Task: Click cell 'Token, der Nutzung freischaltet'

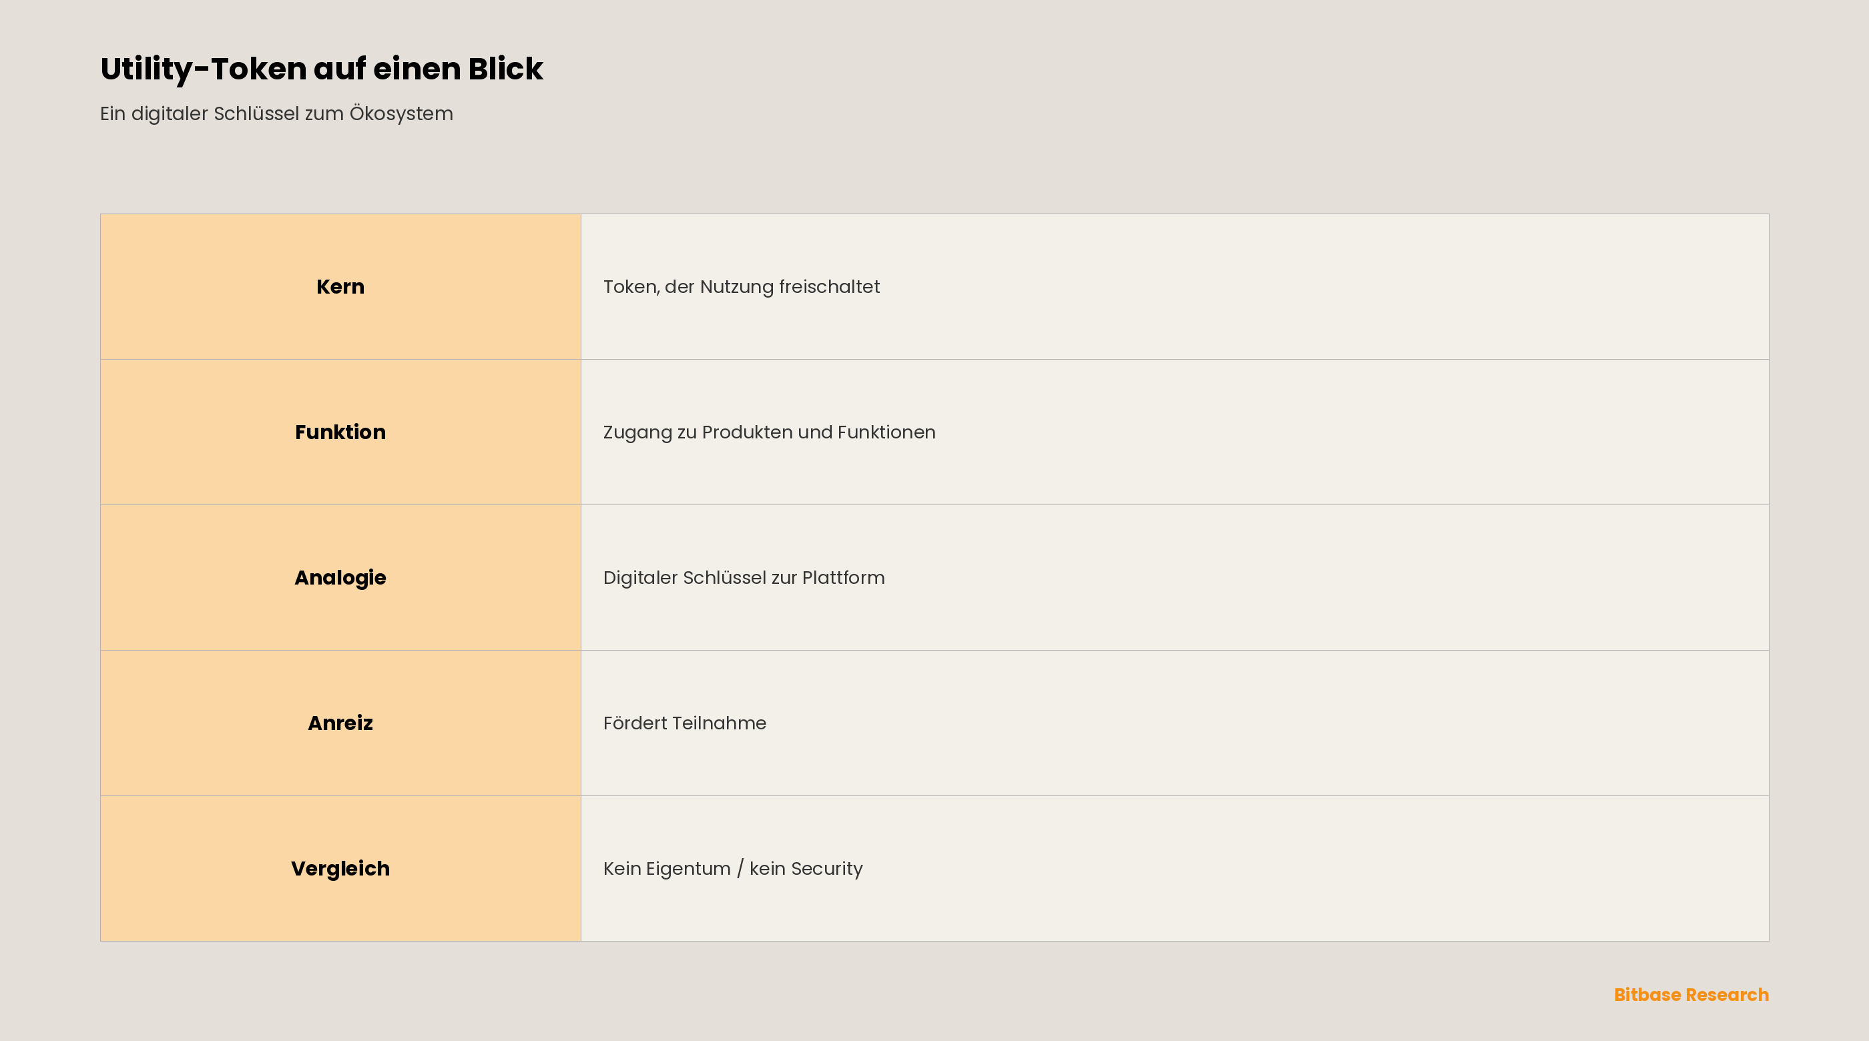Action: tap(1175, 286)
